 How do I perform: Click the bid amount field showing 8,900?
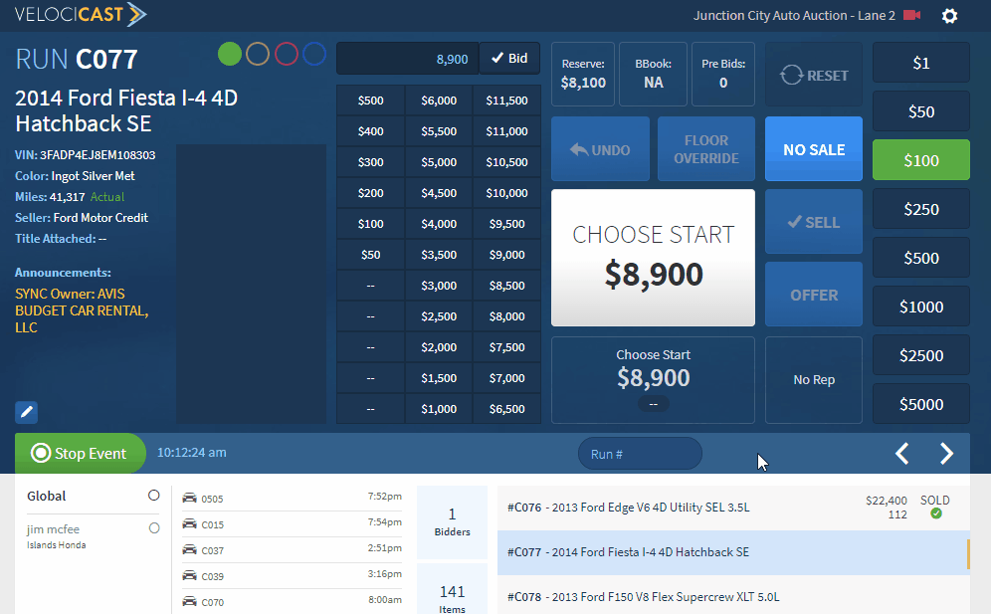(x=408, y=58)
